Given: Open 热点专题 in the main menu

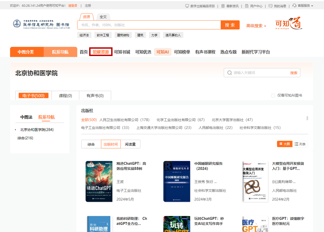Looking at the screenshot, I should click(229, 52).
